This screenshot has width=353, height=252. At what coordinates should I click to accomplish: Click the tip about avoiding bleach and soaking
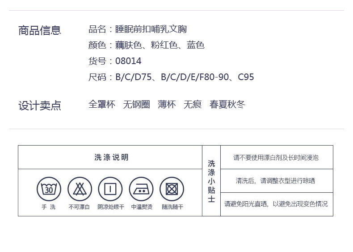tap(276, 158)
